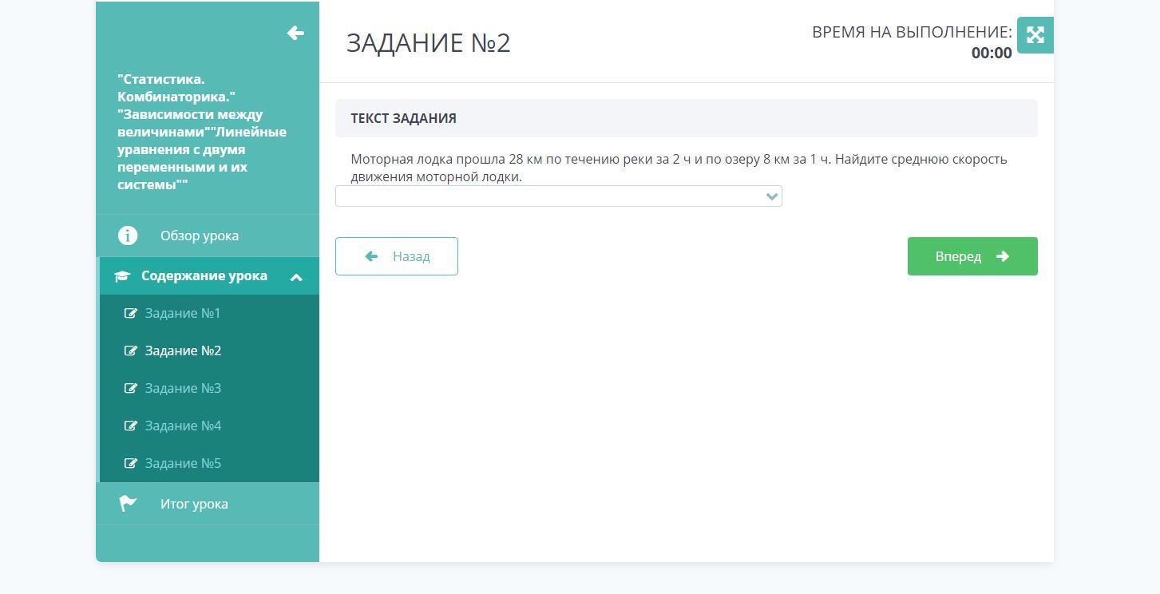Click the dropdown chevron in answer field
Viewport: 1160px width, 594px height.
pyautogui.click(x=771, y=196)
